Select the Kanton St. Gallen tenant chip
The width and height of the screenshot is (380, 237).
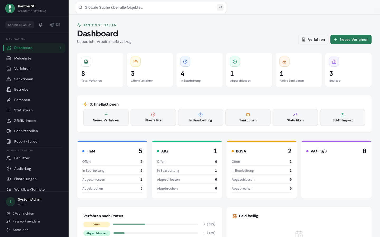coord(20,25)
